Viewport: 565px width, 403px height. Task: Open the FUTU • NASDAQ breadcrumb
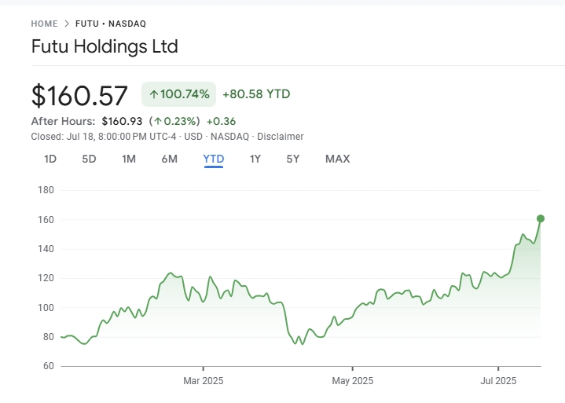[111, 24]
